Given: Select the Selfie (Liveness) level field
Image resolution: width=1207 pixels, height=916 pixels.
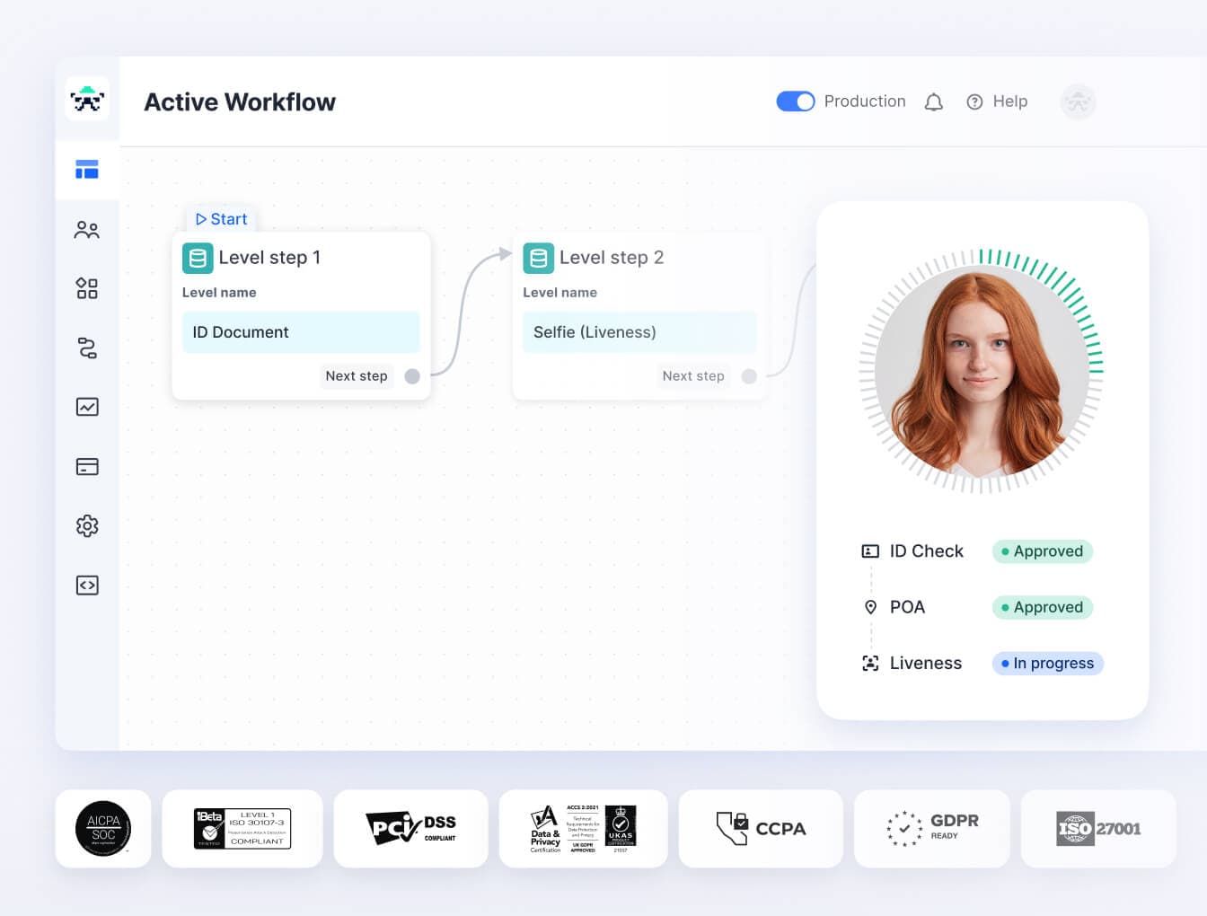Looking at the screenshot, I should [639, 332].
